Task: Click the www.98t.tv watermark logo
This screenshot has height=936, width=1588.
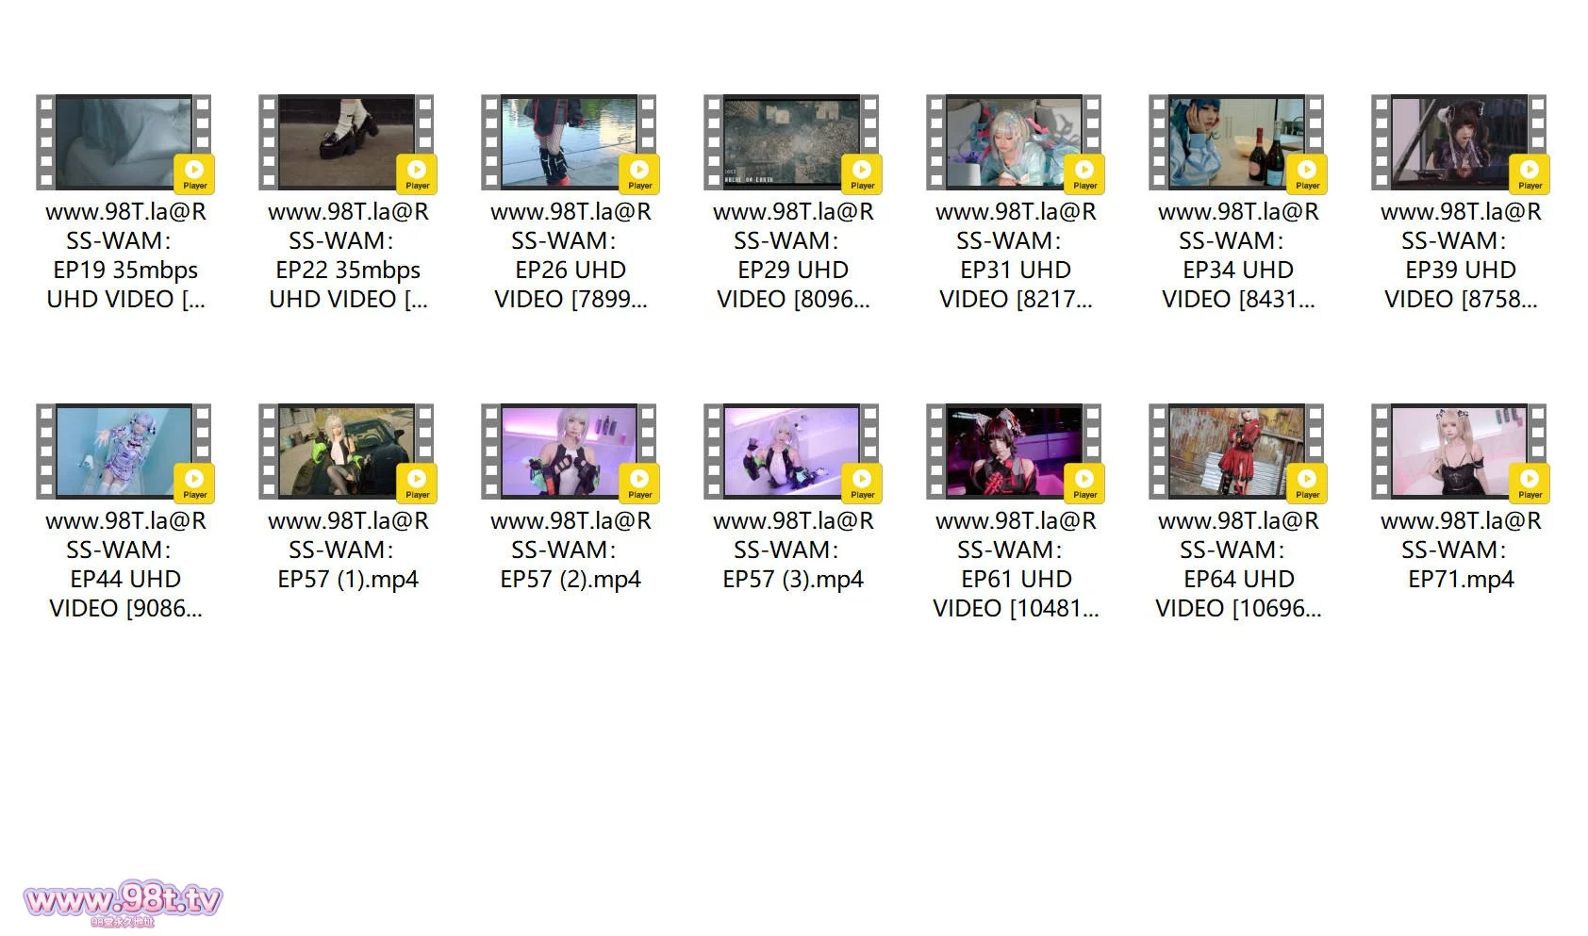Action: click(123, 904)
